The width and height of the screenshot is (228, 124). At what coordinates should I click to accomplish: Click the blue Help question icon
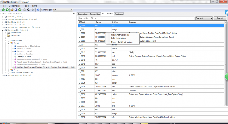tap(38, 10)
